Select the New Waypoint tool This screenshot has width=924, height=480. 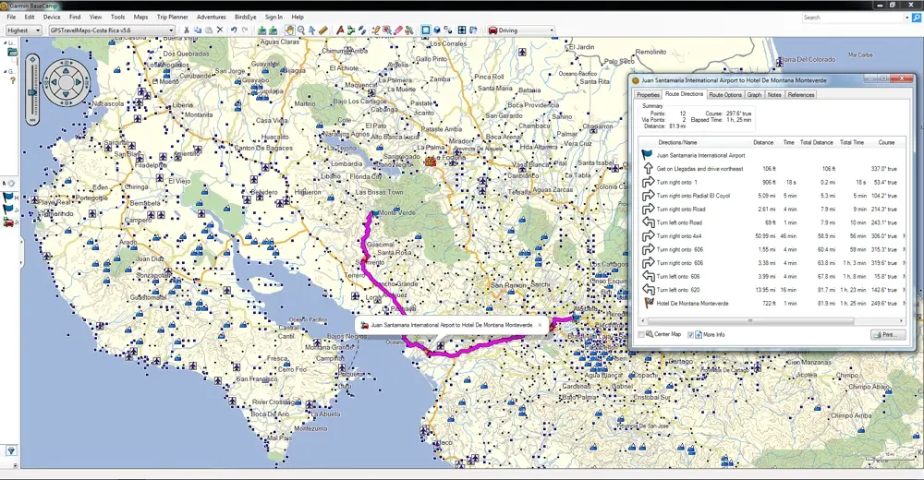click(340, 30)
